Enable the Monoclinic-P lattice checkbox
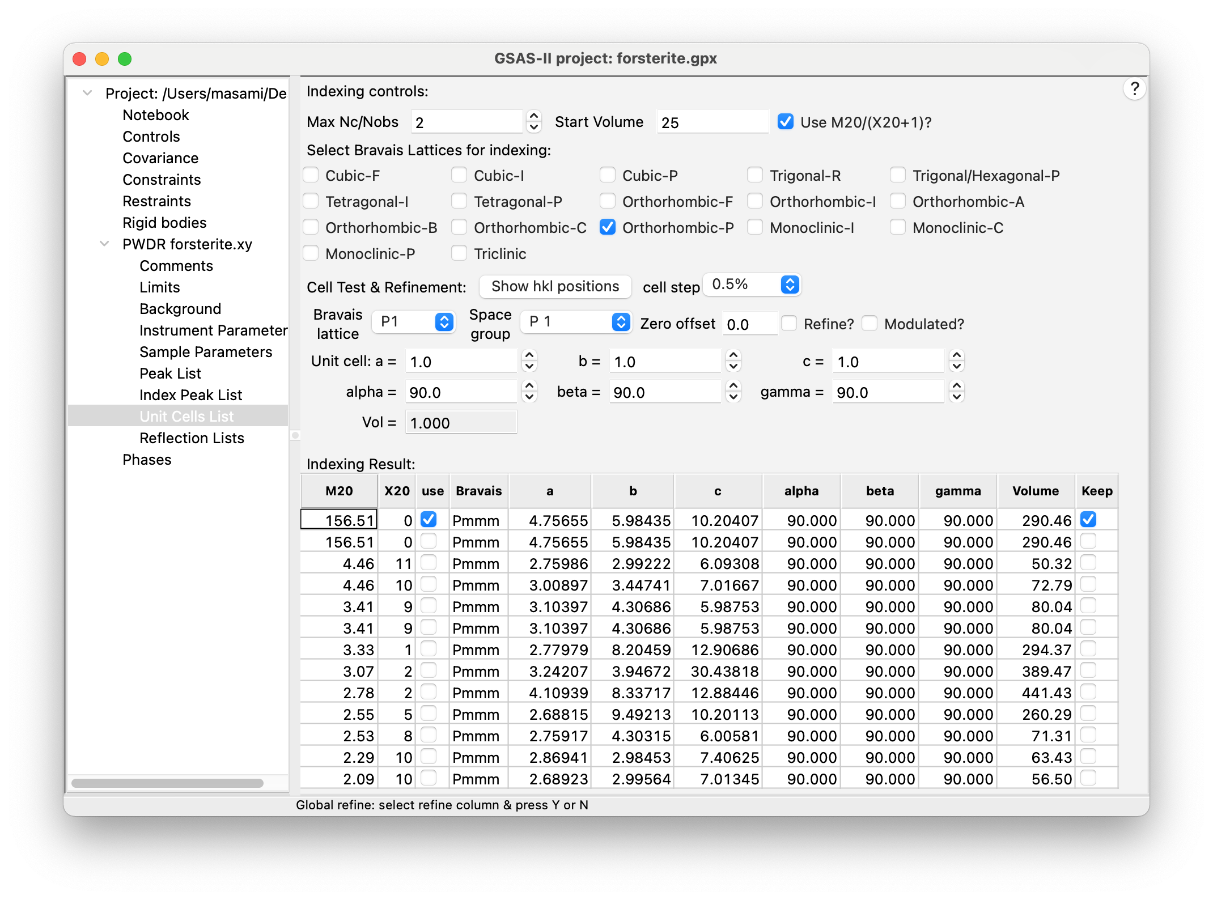Image resolution: width=1213 pixels, height=900 pixels. [311, 253]
